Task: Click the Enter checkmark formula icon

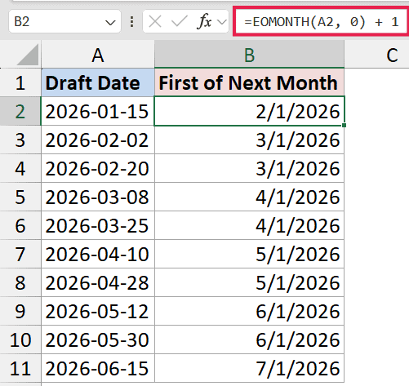Action: [179, 21]
